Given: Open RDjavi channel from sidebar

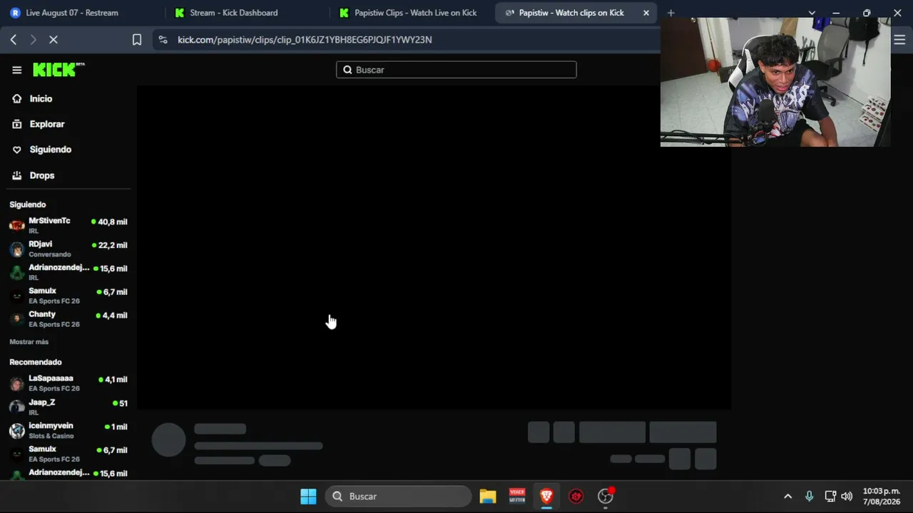Looking at the screenshot, I should (68, 249).
